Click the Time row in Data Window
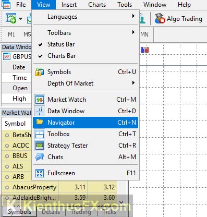Viewport: 207px width, 217px height. pos(17,78)
